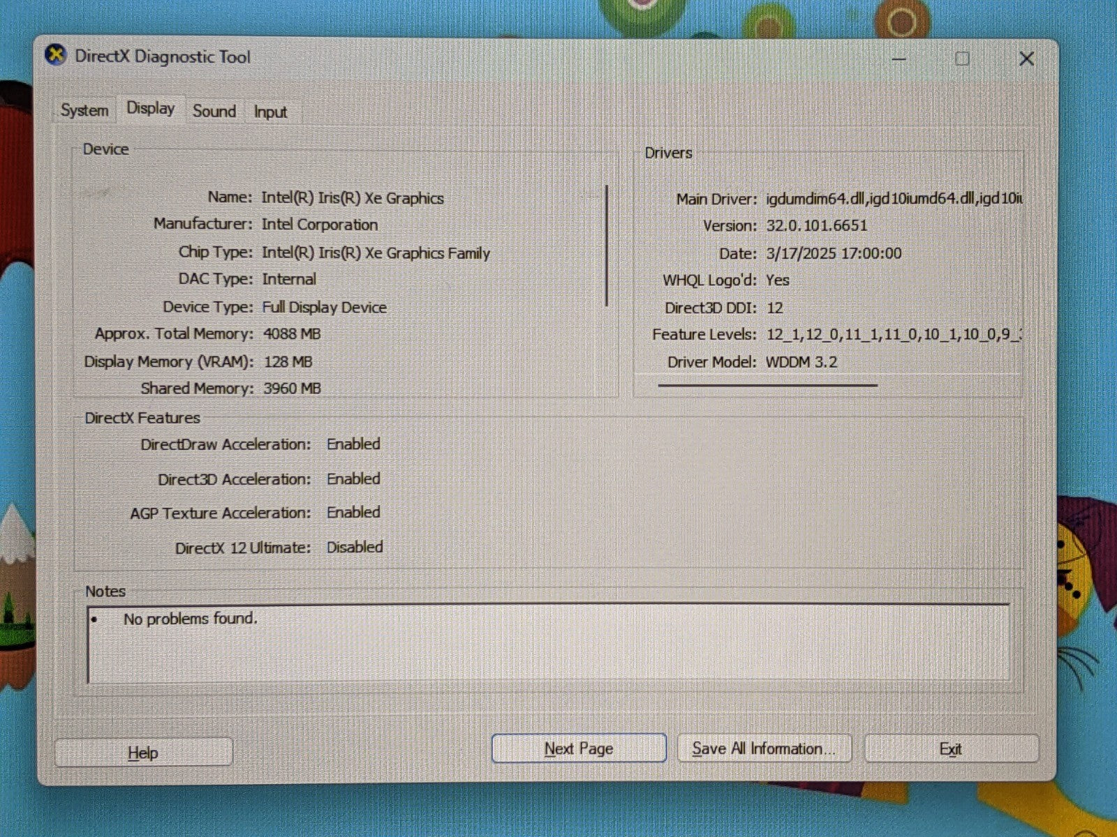Exit the diagnostic tool via Exit button
This screenshot has width=1117, height=837.
tap(950, 749)
